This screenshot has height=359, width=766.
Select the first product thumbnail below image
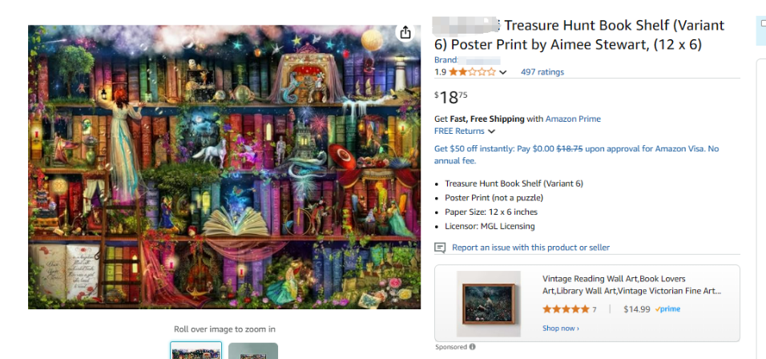[196, 350]
